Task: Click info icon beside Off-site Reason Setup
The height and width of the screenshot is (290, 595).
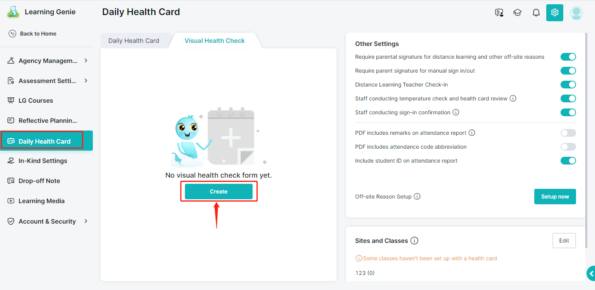Action: [417, 196]
